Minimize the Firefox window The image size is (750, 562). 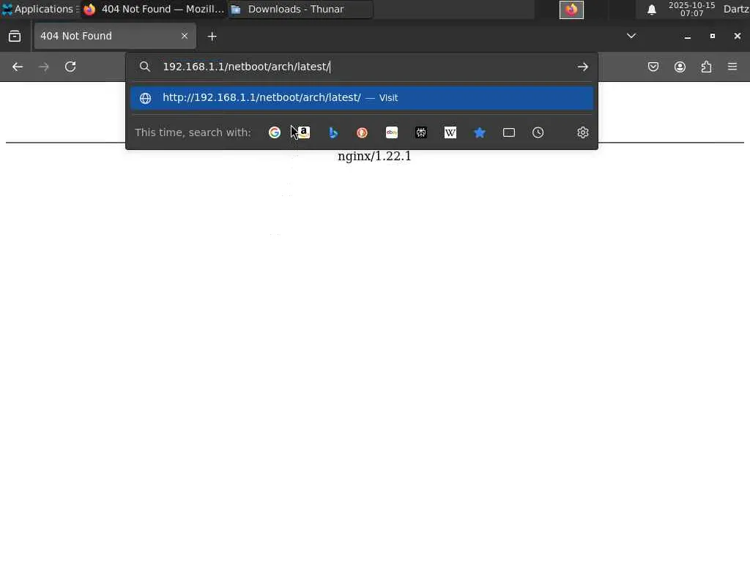click(687, 37)
